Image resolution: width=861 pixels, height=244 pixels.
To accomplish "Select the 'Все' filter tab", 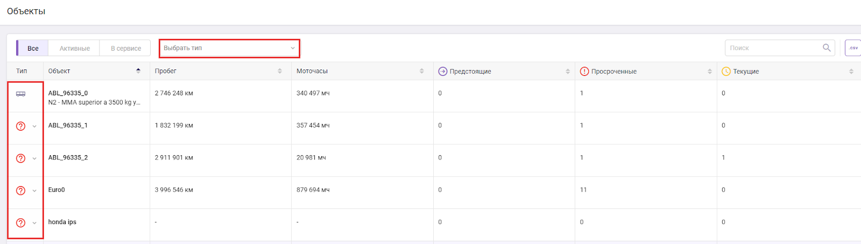I will click(33, 48).
